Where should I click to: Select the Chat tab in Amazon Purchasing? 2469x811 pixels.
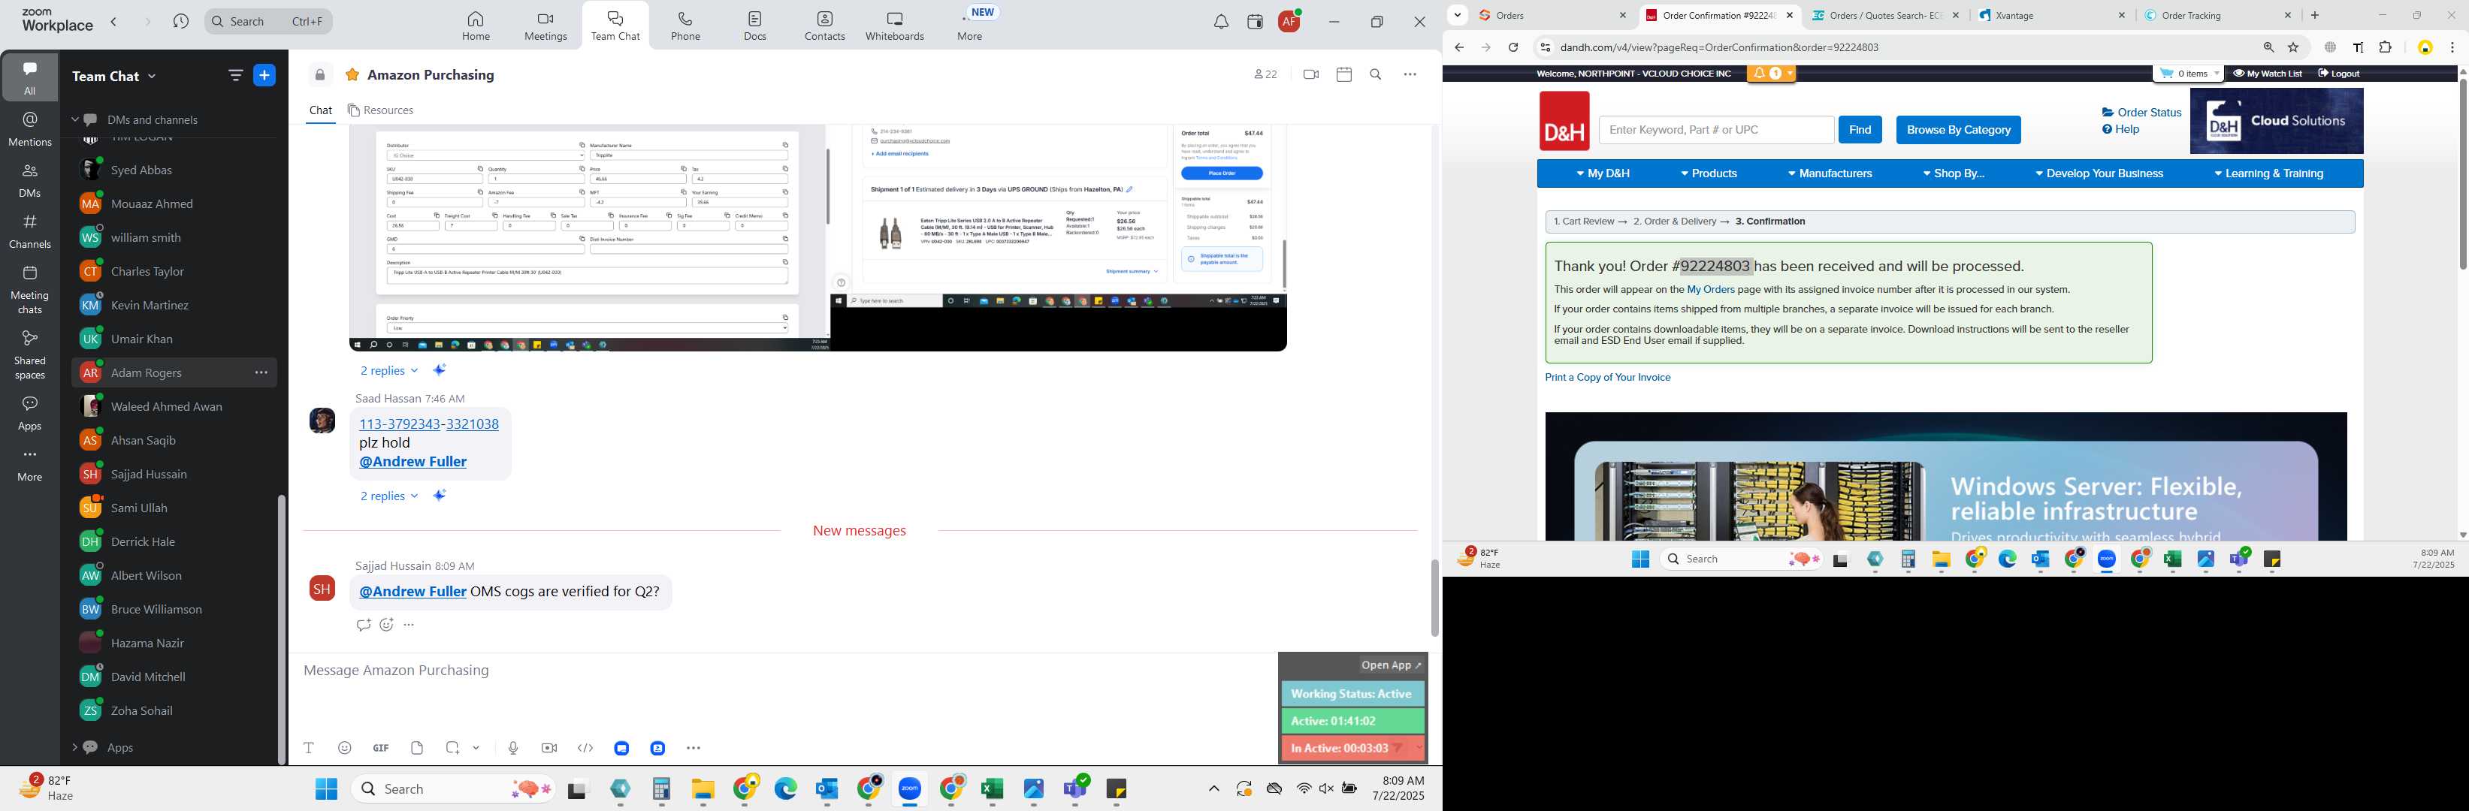[320, 110]
